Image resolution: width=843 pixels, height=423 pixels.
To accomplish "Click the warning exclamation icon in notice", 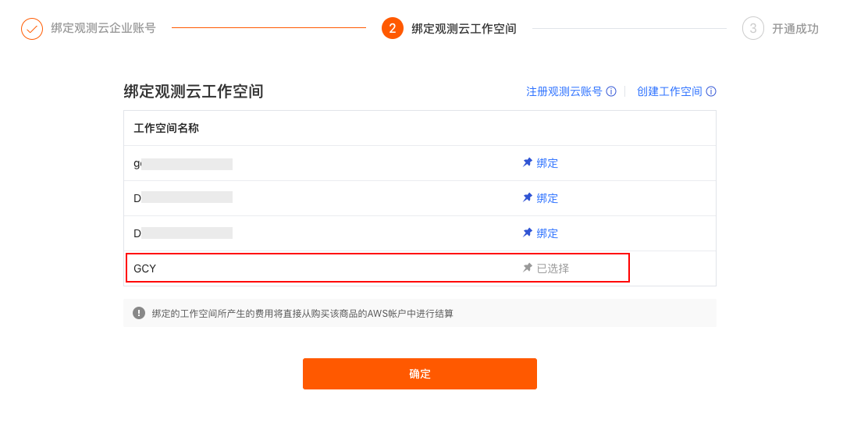I will click(139, 313).
